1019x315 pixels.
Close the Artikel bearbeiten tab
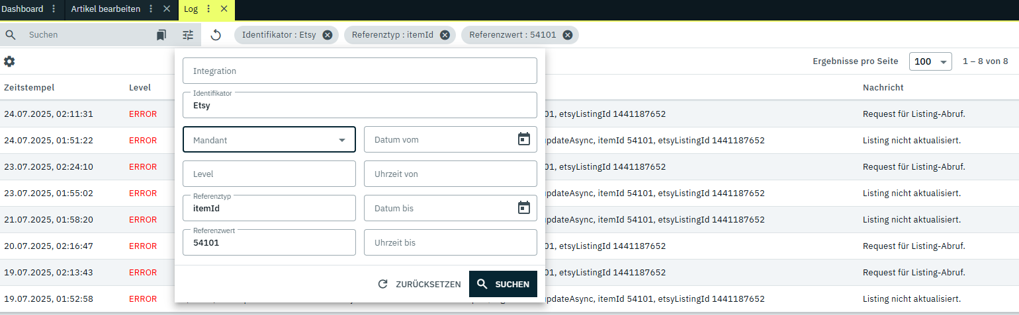167,9
